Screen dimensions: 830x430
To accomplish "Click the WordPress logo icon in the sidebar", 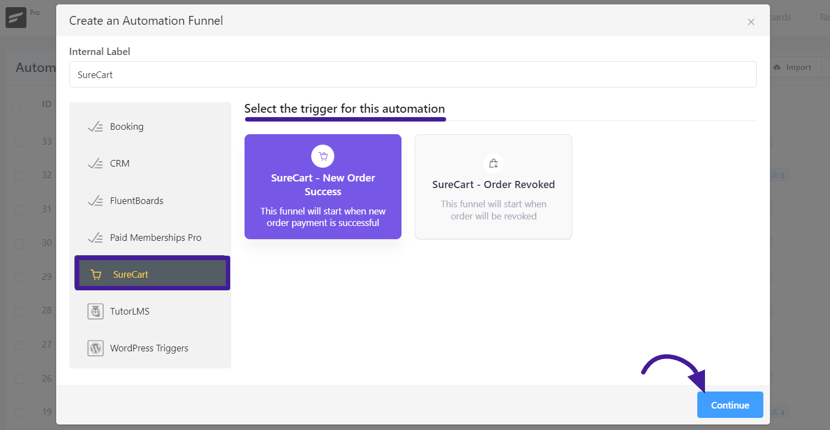I will coord(95,348).
